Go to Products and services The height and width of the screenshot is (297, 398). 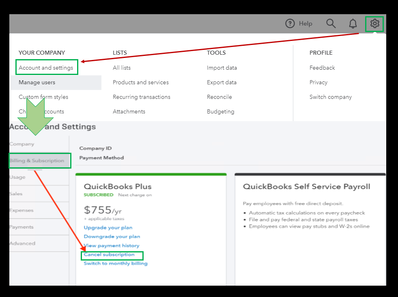click(x=141, y=82)
